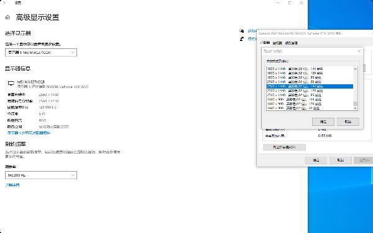Screen dimensions: 373x233
Task: Click the mode list scroll up arrow
Action: (x=355, y=69)
